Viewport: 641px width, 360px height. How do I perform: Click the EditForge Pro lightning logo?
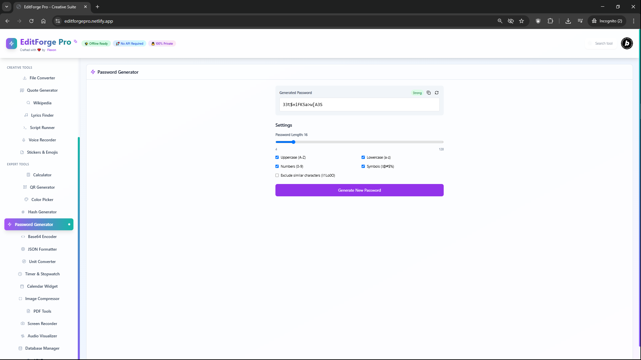(x=11, y=43)
